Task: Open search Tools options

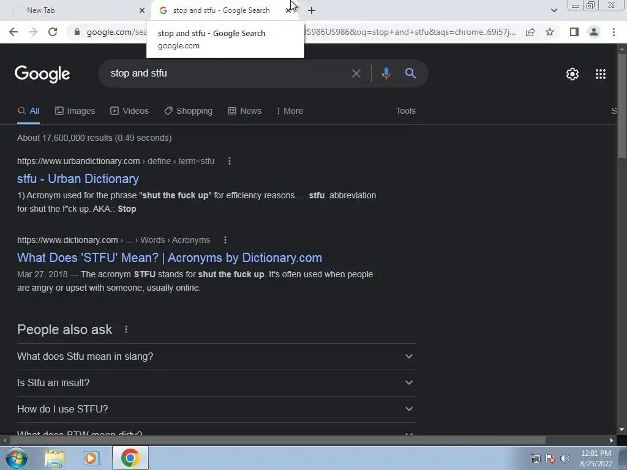Action: [405, 111]
